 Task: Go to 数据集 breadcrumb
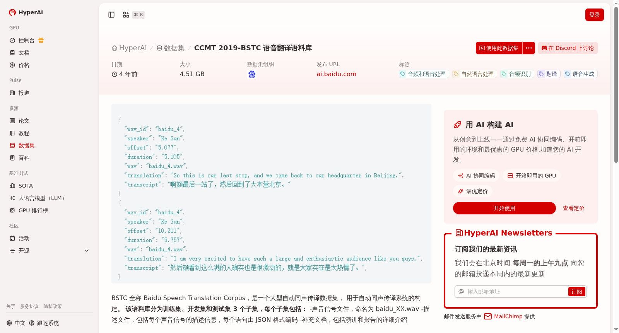tap(171, 48)
